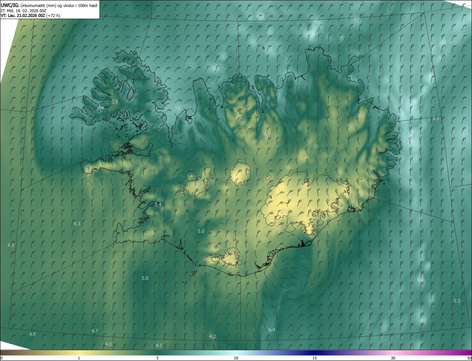472x361 pixels.
Task: Click the 7.8 value label on the map
Action: coord(177,109)
